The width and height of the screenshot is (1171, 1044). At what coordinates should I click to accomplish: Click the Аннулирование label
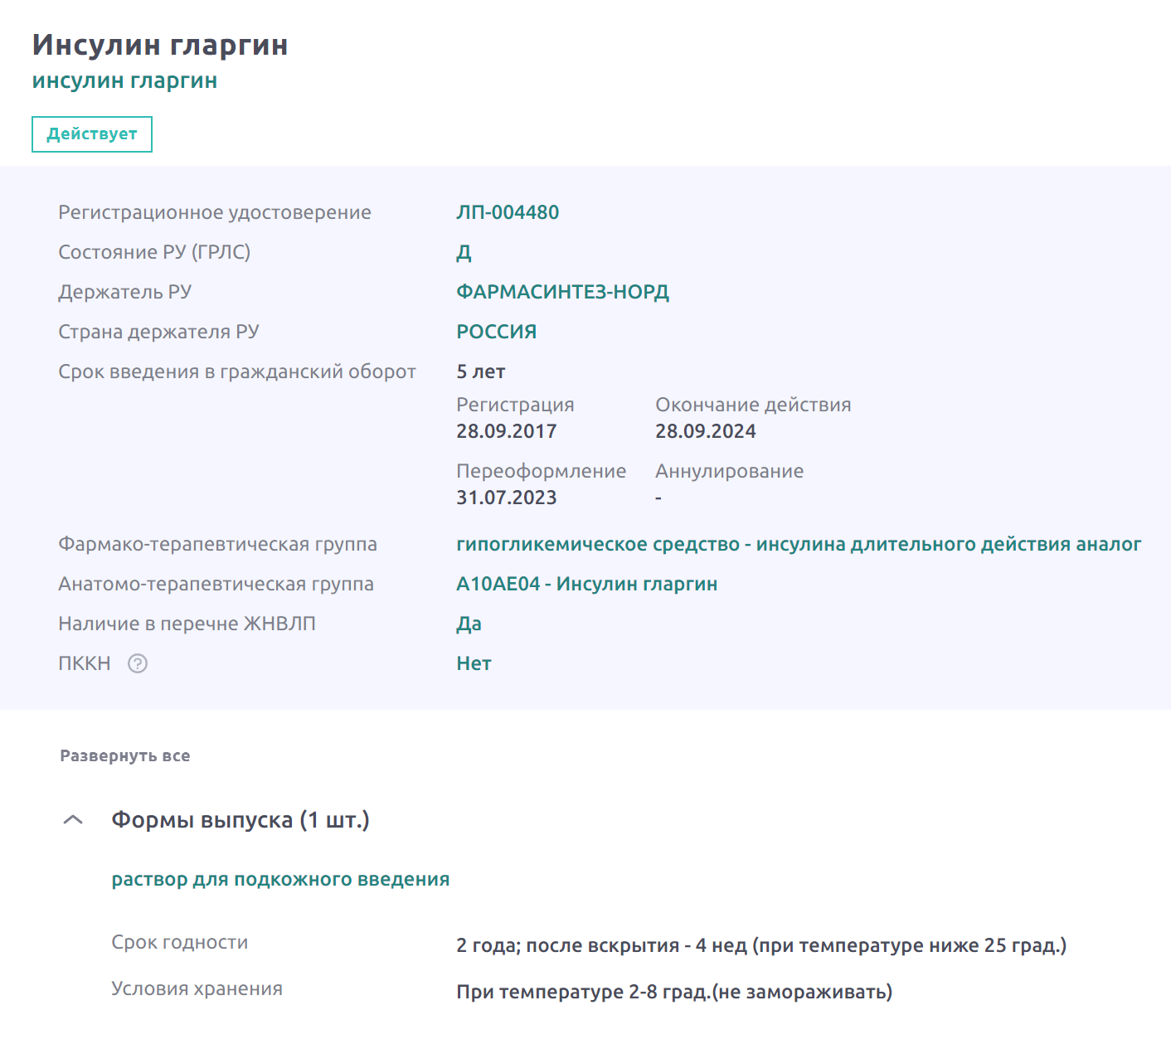(x=729, y=471)
